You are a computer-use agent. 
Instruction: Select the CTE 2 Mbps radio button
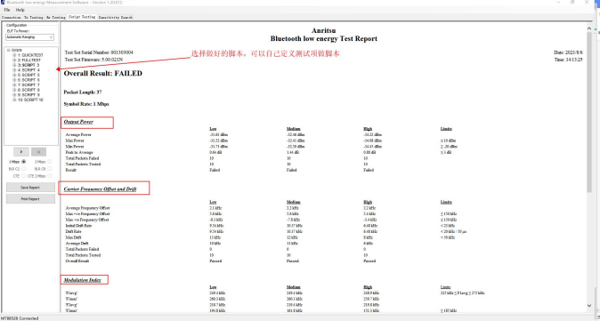[x=49, y=176]
